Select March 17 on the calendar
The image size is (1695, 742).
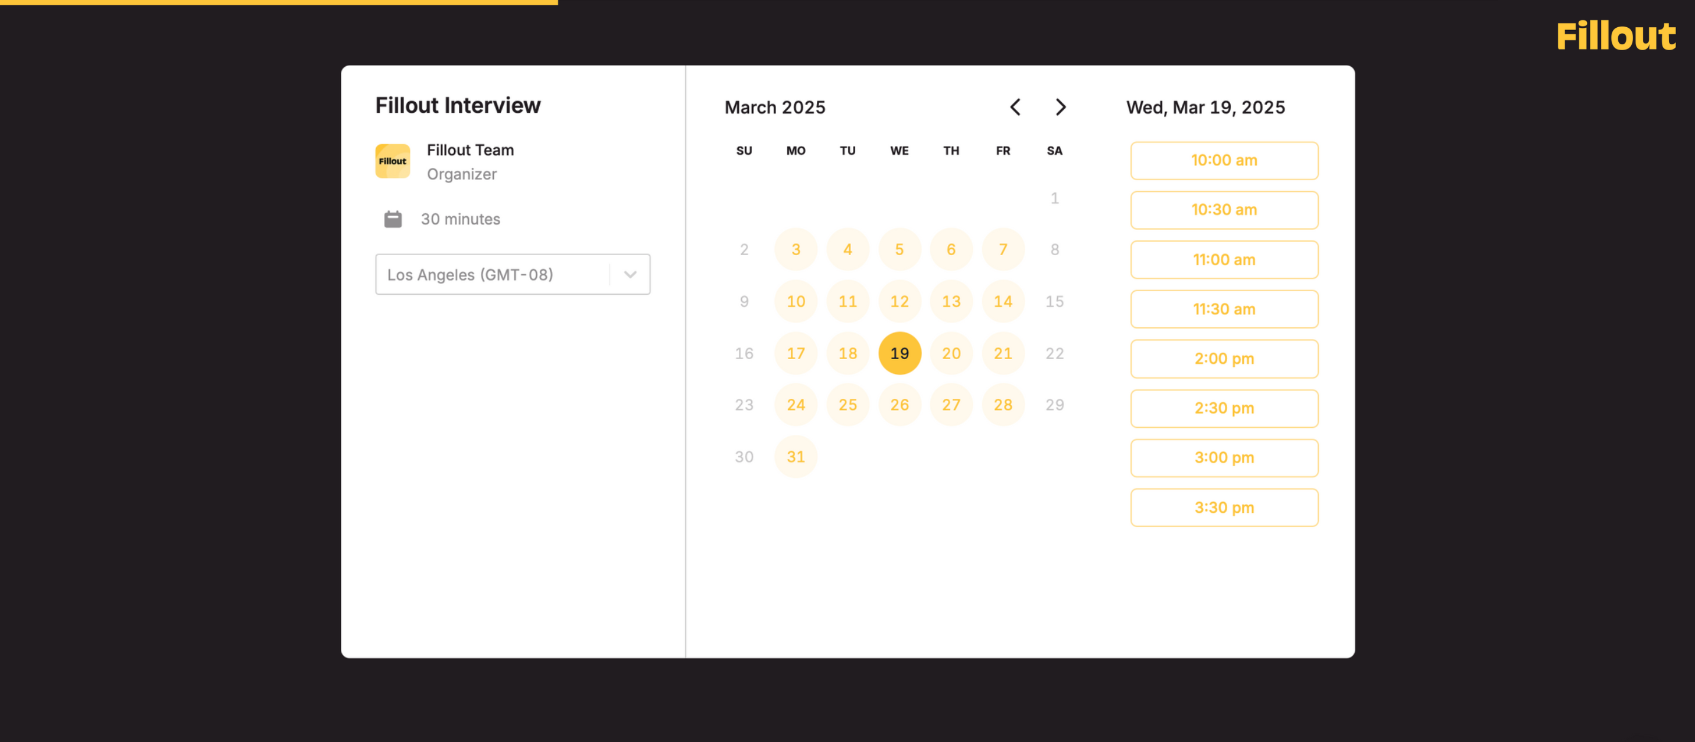tap(796, 353)
